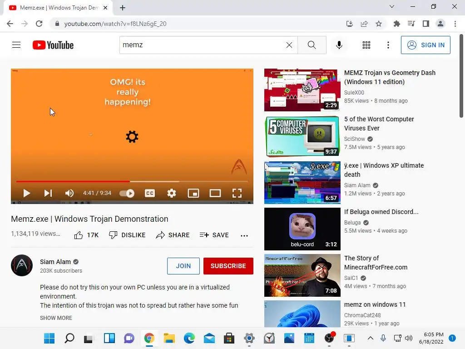Toggle closed captions CC
The image size is (465, 349).
click(x=150, y=193)
